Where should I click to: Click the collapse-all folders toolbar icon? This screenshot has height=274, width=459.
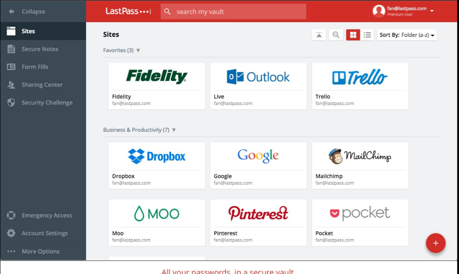319,35
